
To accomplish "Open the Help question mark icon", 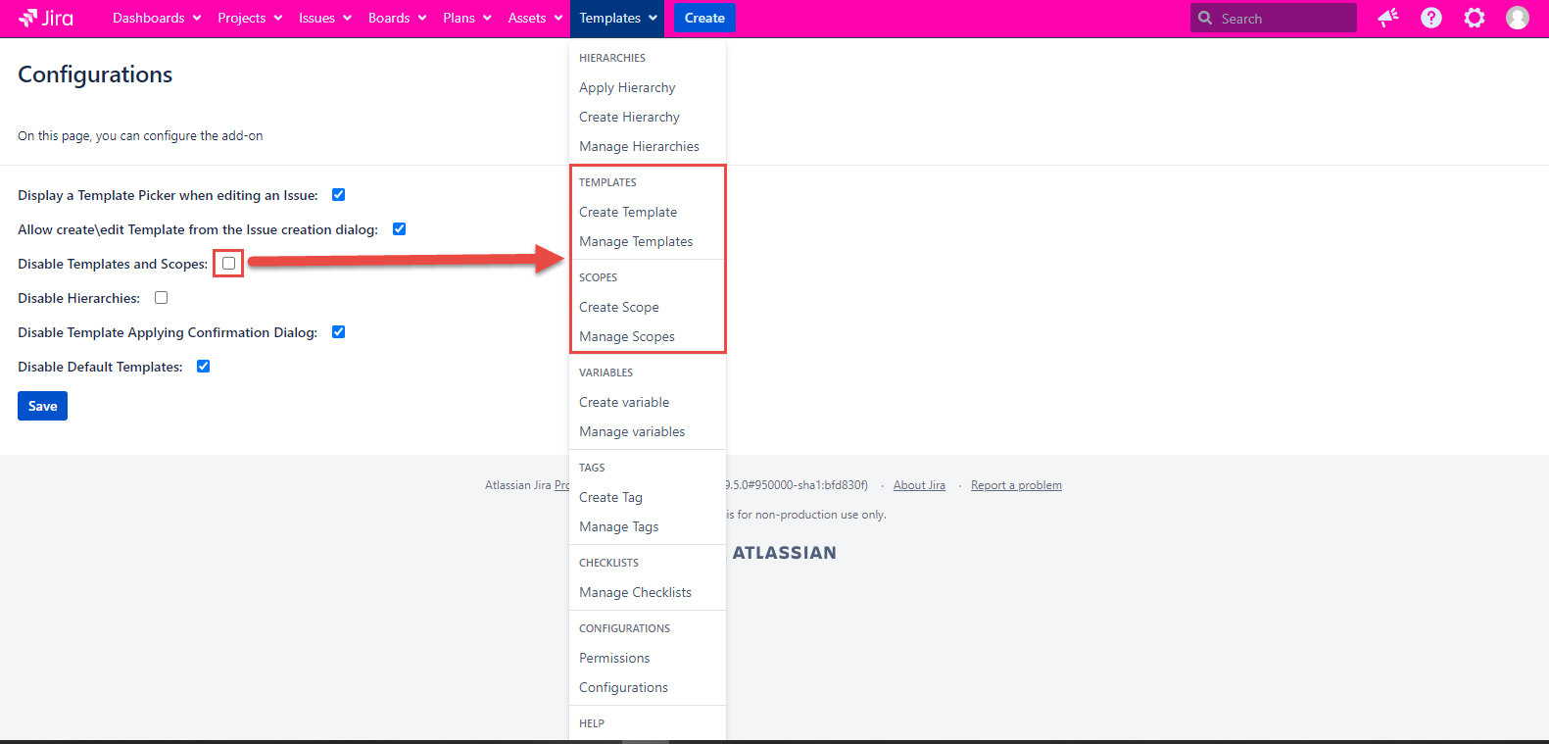I will (x=1430, y=18).
